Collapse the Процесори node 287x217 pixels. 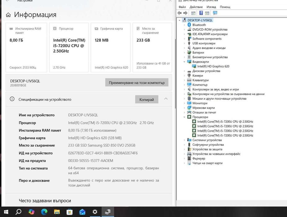(184, 117)
